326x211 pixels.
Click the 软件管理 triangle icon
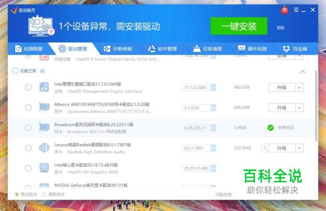coord(152,49)
